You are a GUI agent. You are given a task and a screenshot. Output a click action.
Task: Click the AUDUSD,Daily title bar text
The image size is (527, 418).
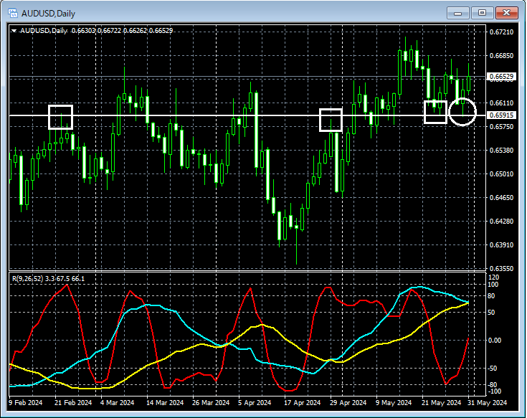[48, 14]
